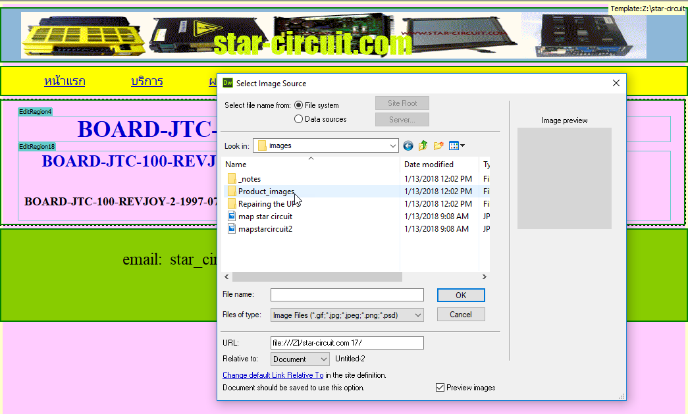Click the OK button
Image resolution: width=688 pixels, height=414 pixels.
pos(461,295)
